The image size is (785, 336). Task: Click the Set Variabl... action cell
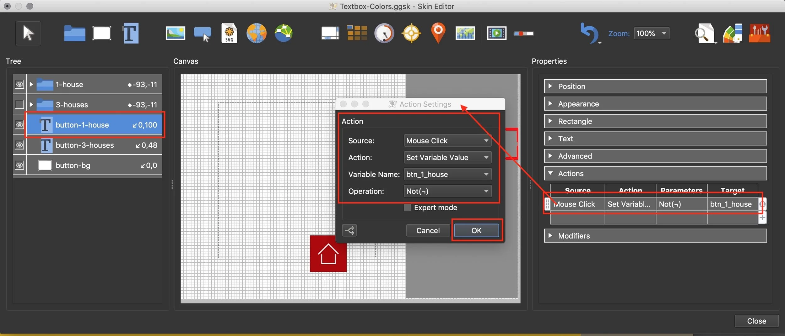pyautogui.click(x=630, y=204)
